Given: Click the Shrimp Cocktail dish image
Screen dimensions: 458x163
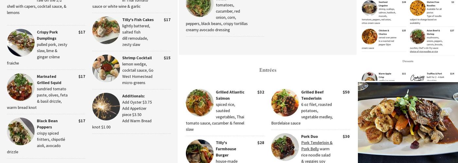Looking at the screenshot, I should click(106, 68).
